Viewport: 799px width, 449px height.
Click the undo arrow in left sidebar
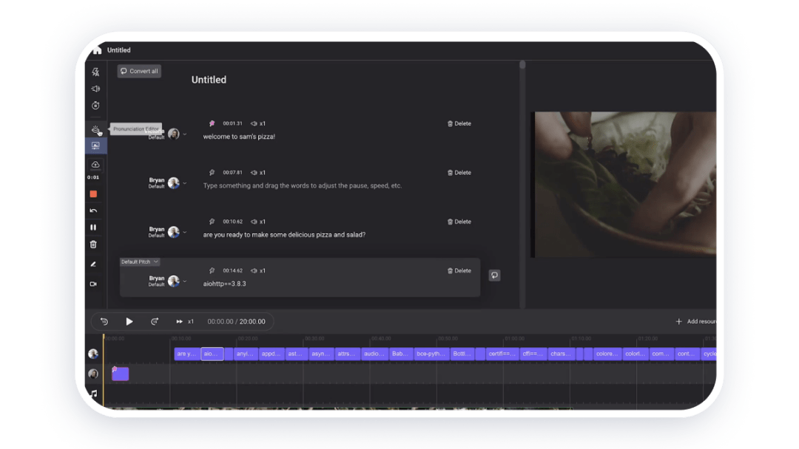point(93,210)
